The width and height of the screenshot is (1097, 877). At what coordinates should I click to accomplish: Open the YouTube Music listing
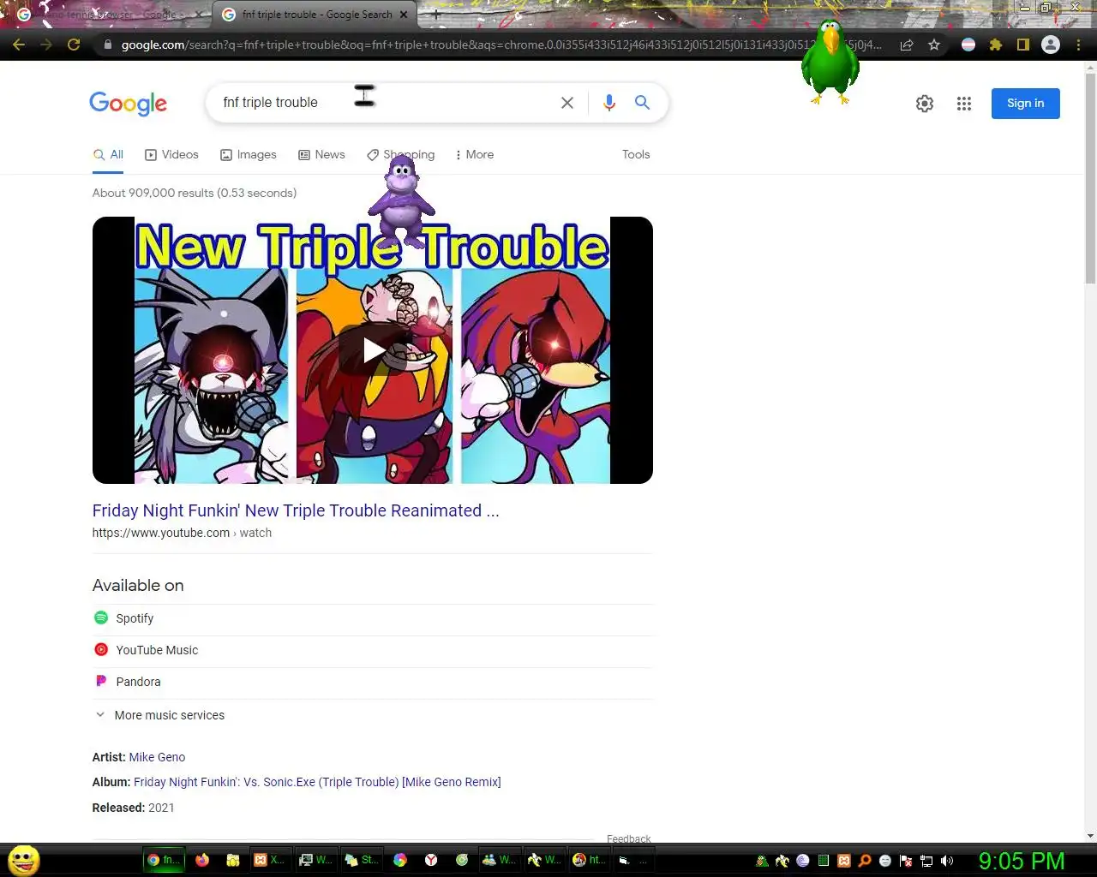(x=373, y=650)
